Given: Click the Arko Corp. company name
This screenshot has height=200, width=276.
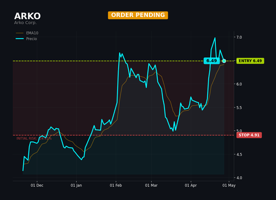Looking at the screenshot, I should [x=25, y=23].
